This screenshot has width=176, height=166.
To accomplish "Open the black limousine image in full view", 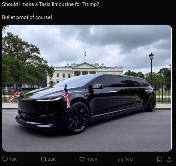I will (x=87, y=88).
